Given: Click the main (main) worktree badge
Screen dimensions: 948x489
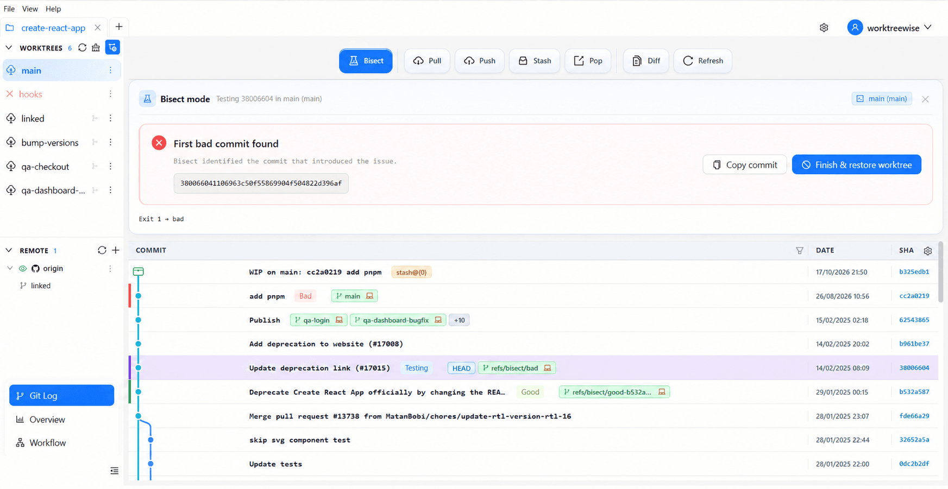Looking at the screenshot, I should 882,99.
